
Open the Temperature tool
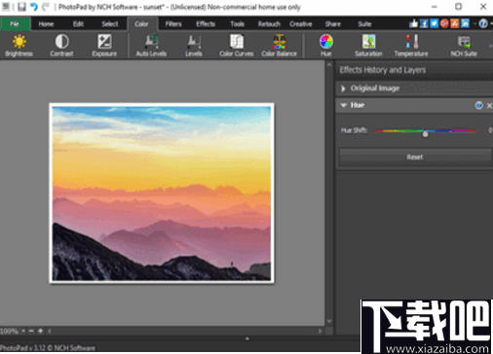point(411,46)
